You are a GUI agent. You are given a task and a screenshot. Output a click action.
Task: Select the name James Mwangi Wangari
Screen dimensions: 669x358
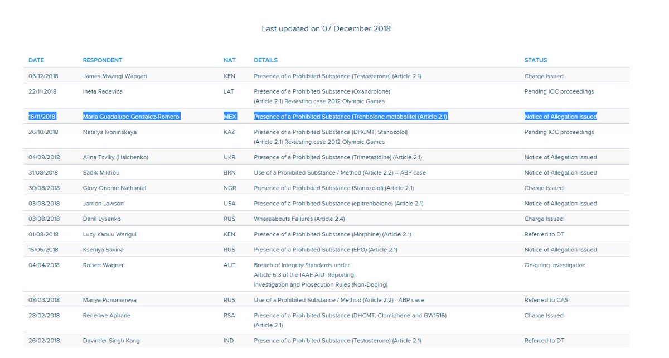pos(115,76)
